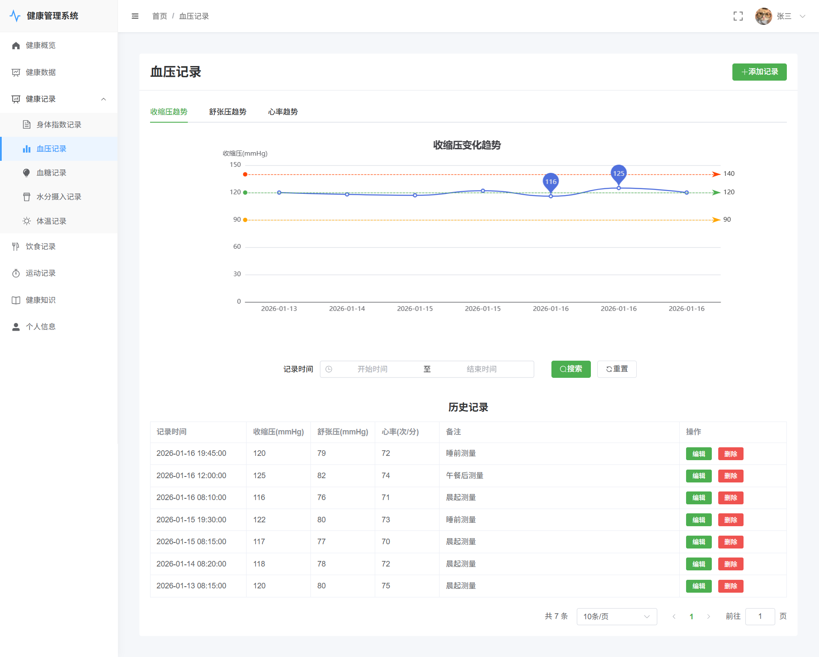The height and width of the screenshot is (657, 819).
Task: Click the user avatar picture
Action: click(x=763, y=16)
